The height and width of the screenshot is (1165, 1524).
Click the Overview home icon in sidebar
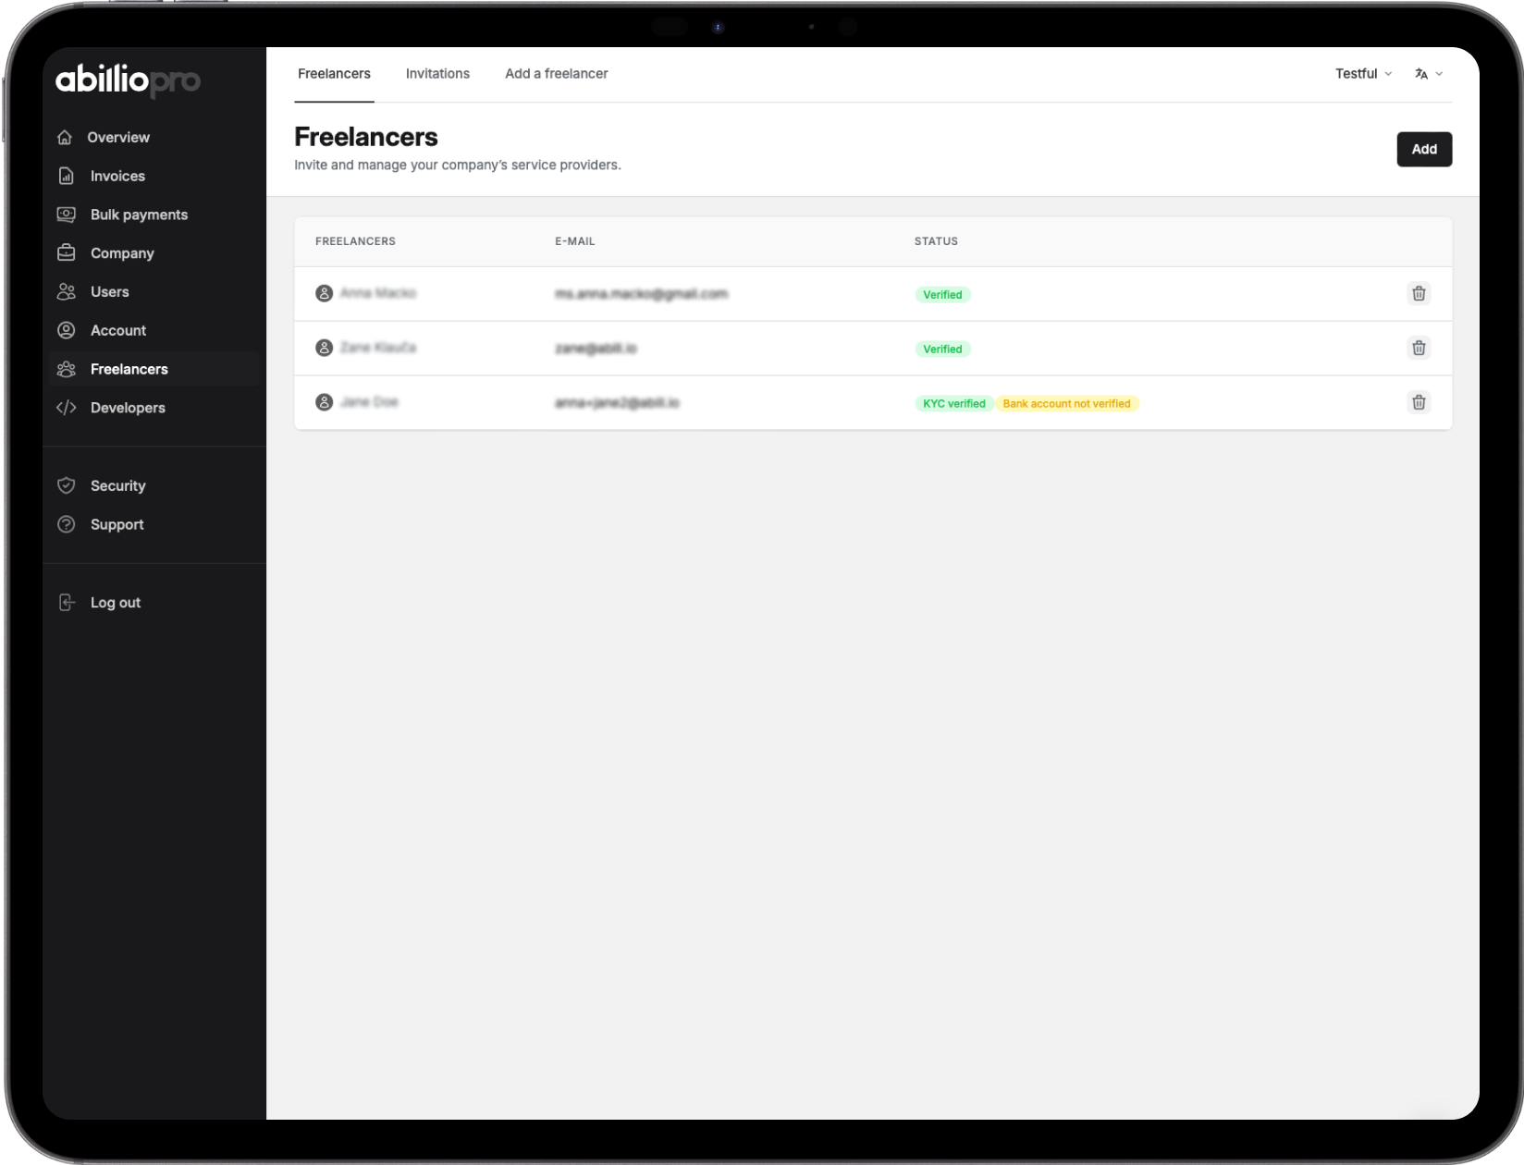coord(65,138)
